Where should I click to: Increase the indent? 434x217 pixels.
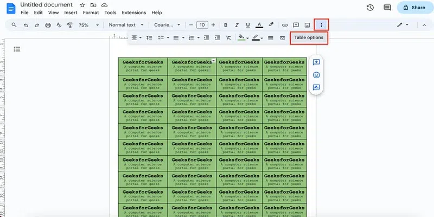point(218,37)
